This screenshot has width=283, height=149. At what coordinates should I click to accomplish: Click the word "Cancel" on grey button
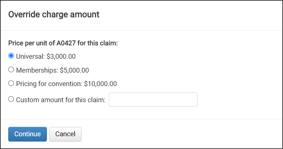65,134
